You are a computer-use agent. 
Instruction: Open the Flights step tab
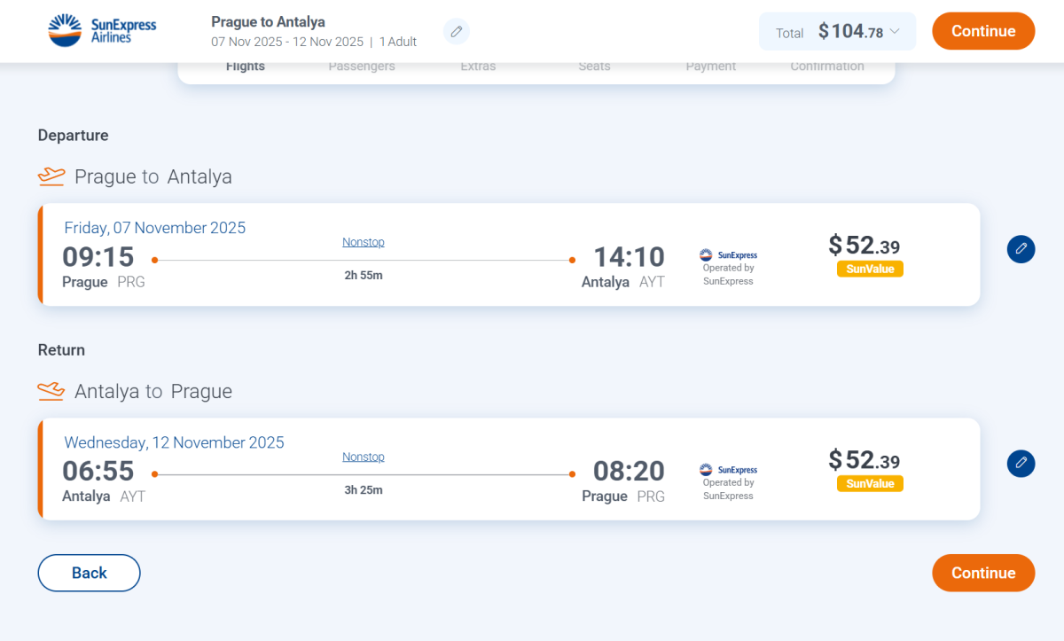[246, 66]
